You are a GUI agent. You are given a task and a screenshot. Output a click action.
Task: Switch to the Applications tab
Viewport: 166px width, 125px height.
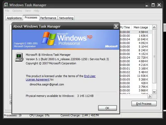tap(14, 18)
